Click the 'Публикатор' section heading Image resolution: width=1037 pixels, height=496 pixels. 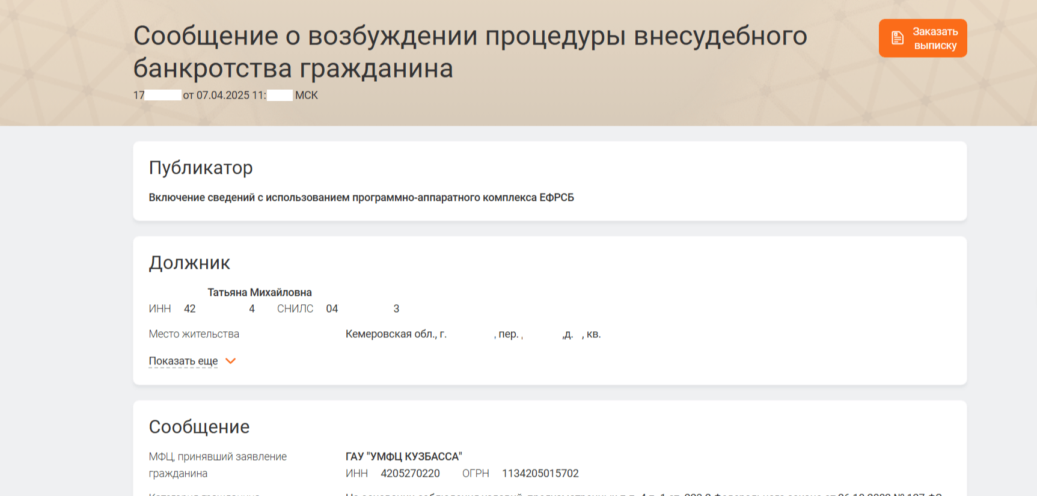coord(201,168)
